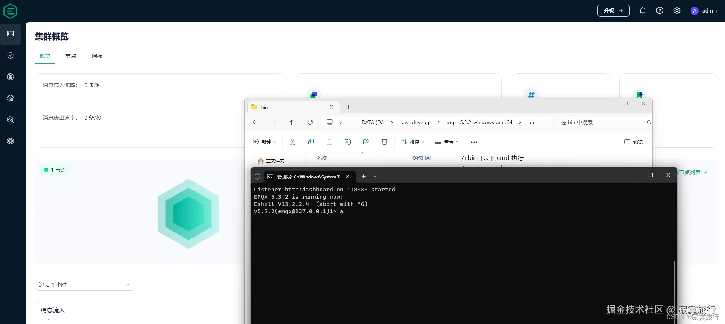This screenshot has height=324, width=725.
Task: Open the access control shield sidebar icon
Action: (11, 55)
